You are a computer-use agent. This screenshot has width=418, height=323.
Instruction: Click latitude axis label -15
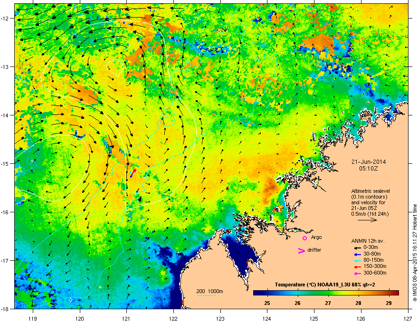(6, 163)
